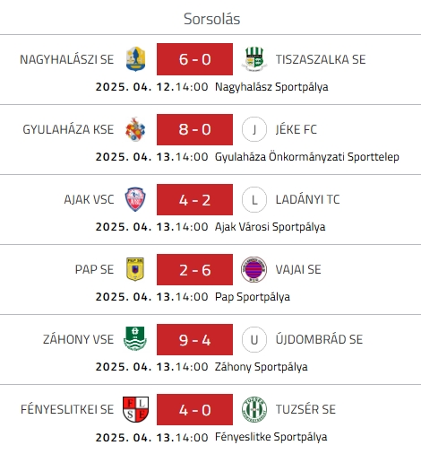The height and width of the screenshot is (454, 421).
Task: Open the 2 - 6 match result
Action: 194,269
